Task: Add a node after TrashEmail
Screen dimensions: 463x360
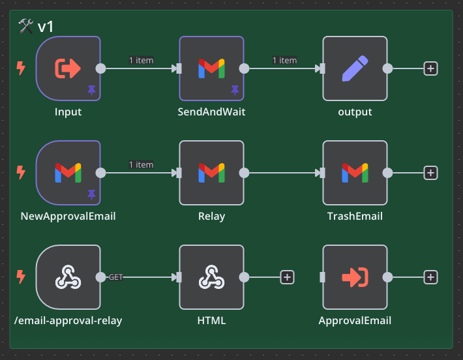Action: [430, 173]
